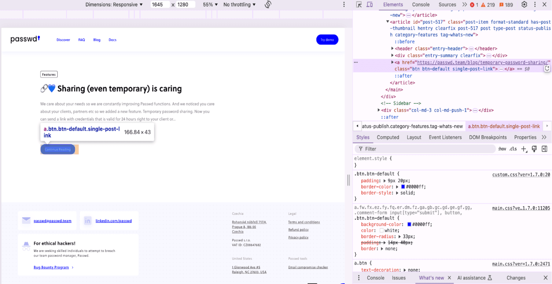Switch to the Elements panel tab
Image resolution: width=552 pixels, height=284 pixels.
393,5
